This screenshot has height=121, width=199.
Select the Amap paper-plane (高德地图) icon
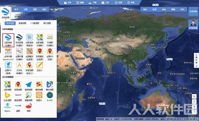click(29, 84)
